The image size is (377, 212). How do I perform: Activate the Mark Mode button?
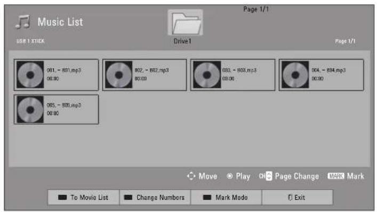[x=226, y=198]
